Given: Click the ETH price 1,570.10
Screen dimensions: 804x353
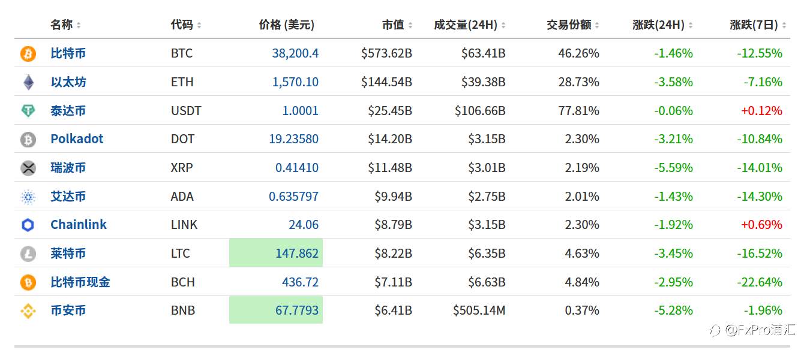Looking at the screenshot, I should (x=295, y=82).
